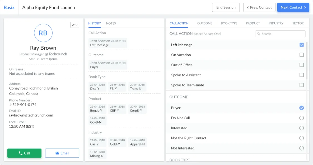Click the RB avatar circle
This screenshot has width=313, height=165.
point(43,33)
